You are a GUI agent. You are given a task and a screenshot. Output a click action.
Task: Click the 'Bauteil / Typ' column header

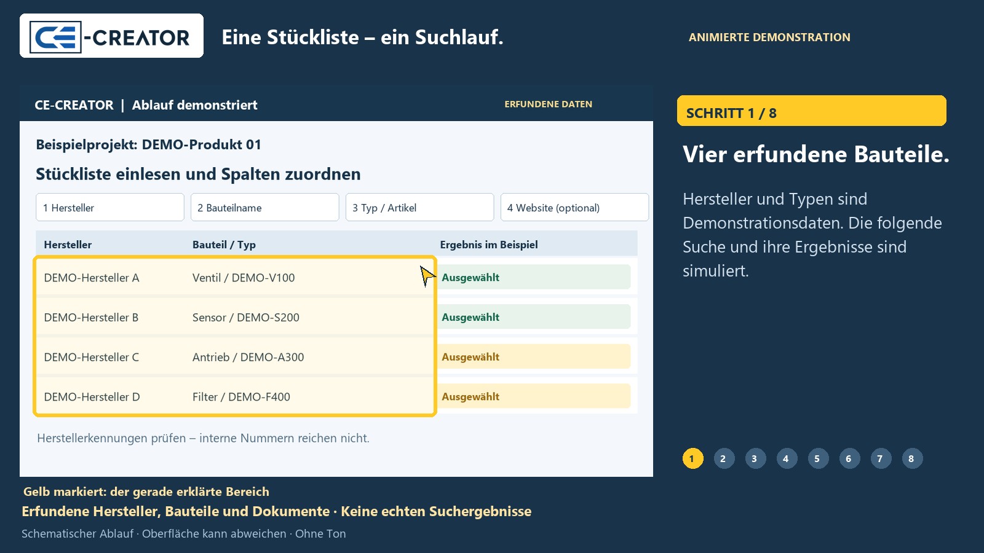click(224, 245)
